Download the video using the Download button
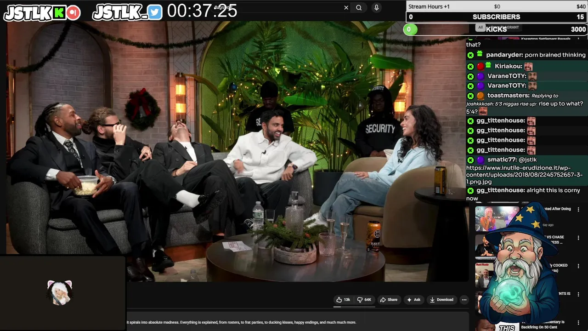Image resolution: width=588 pixels, height=331 pixels. (441, 300)
